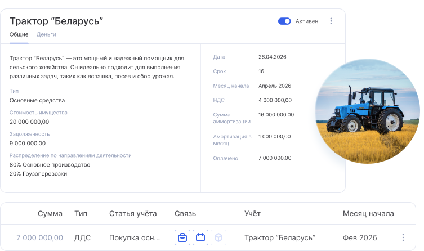Click the Трактор "Беларусь" cell in the table
The height and width of the screenshot is (251, 424).
pyautogui.click(x=280, y=237)
